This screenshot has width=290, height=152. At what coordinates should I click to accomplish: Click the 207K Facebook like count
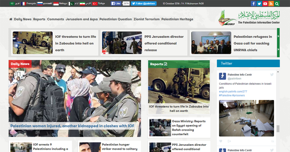pyautogui.click(x=126, y=4)
